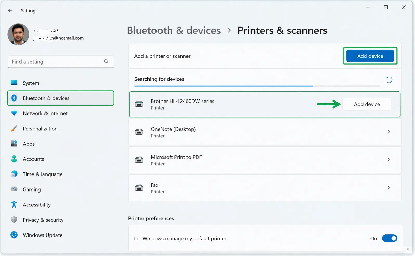This screenshot has width=415, height=256.
Task: Click the System monitor icon
Action: point(14,83)
